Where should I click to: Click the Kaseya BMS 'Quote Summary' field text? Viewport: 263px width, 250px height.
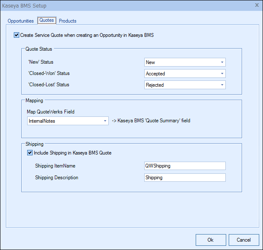click(x=153, y=121)
